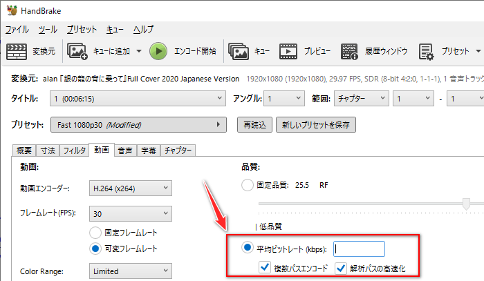This screenshot has width=484, height=281.
Task: Click the キューに追加 add-to-queue icon
Action: (77, 51)
